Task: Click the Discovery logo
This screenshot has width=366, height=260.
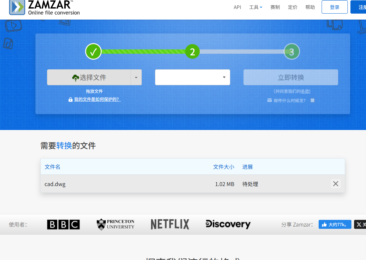Action: point(228,225)
